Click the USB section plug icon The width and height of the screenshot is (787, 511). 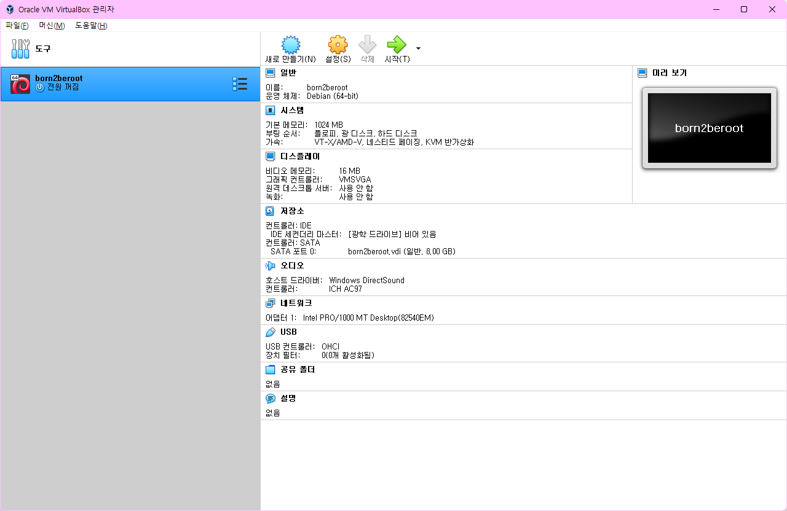tap(270, 332)
